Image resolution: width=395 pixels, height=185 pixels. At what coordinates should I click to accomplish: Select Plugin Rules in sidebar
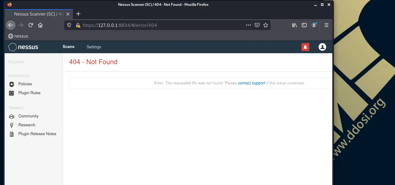[29, 93]
